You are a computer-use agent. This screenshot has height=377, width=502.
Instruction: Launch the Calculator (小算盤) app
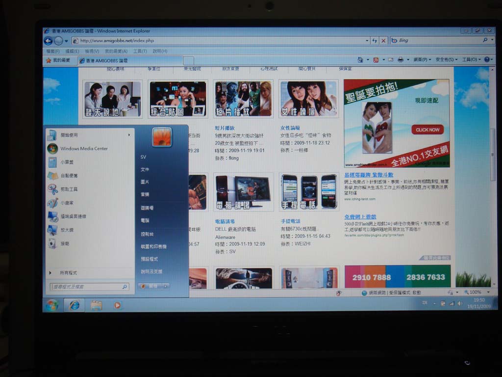pos(67,162)
